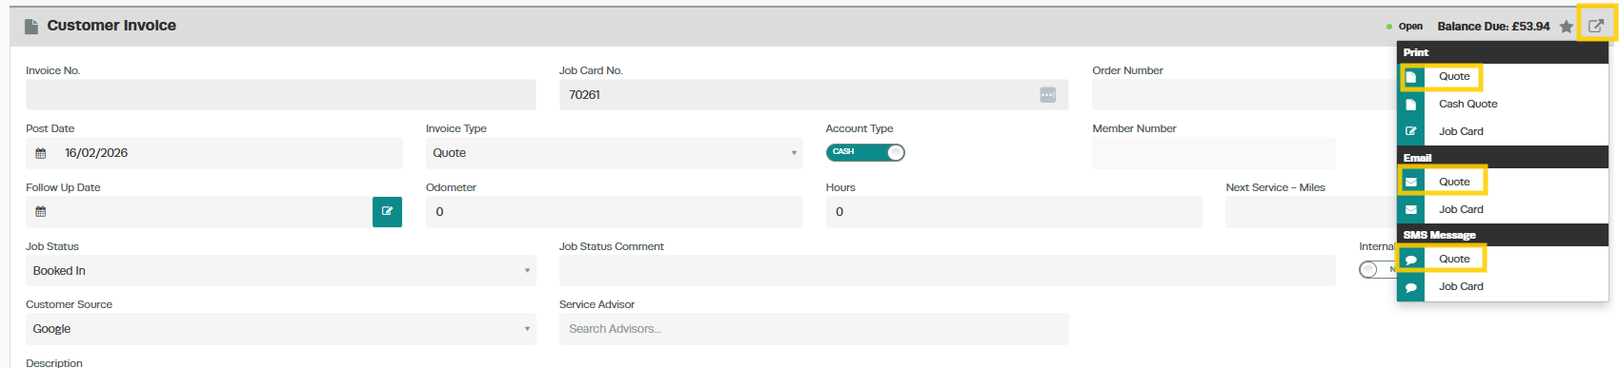Screen dimensions: 1619x368
Task: Open Job Card No. lookup ellipsis
Action: point(1047,95)
